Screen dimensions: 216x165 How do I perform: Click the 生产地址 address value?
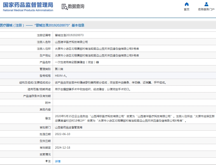click(97, 55)
